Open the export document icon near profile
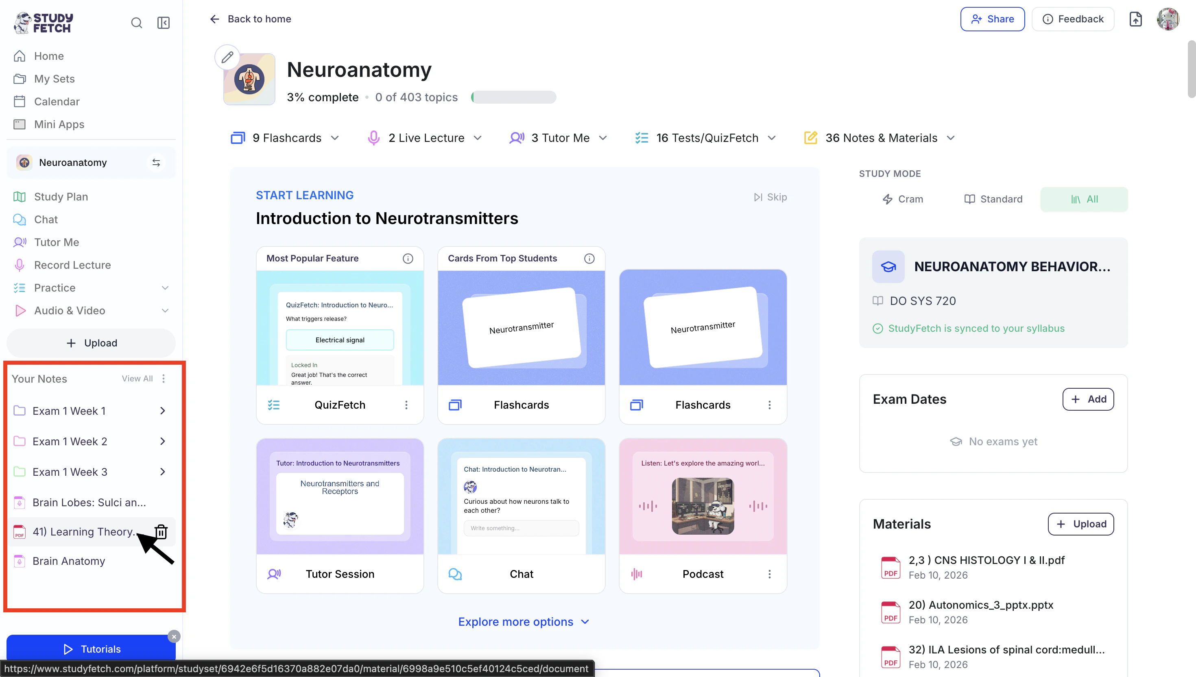 coord(1135,19)
